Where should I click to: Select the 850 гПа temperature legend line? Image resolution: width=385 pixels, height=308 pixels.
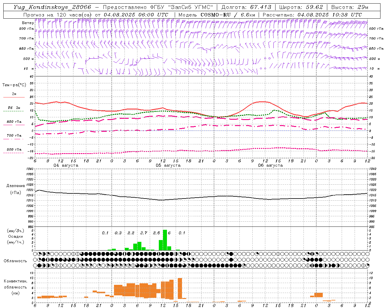(x=14, y=125)
